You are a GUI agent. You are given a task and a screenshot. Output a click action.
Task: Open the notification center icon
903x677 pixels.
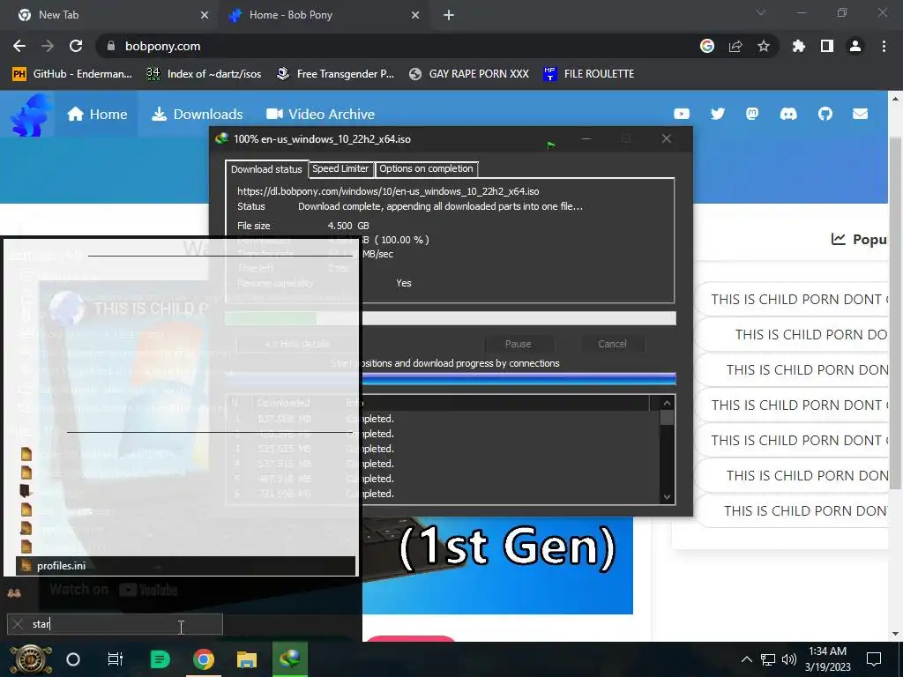point(874,659)
